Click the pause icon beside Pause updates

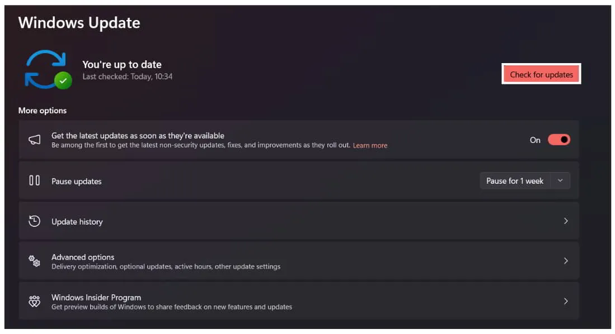click(x=34, y=180)
